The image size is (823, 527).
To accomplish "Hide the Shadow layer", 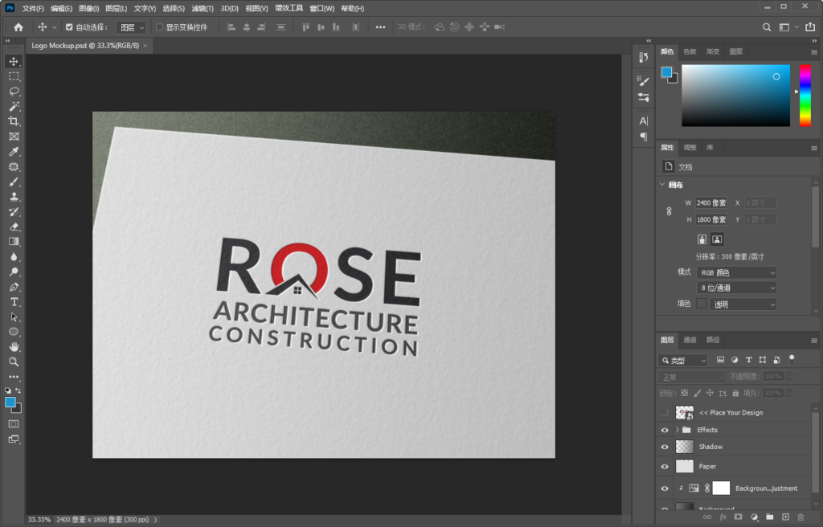I will coord(665,447).
